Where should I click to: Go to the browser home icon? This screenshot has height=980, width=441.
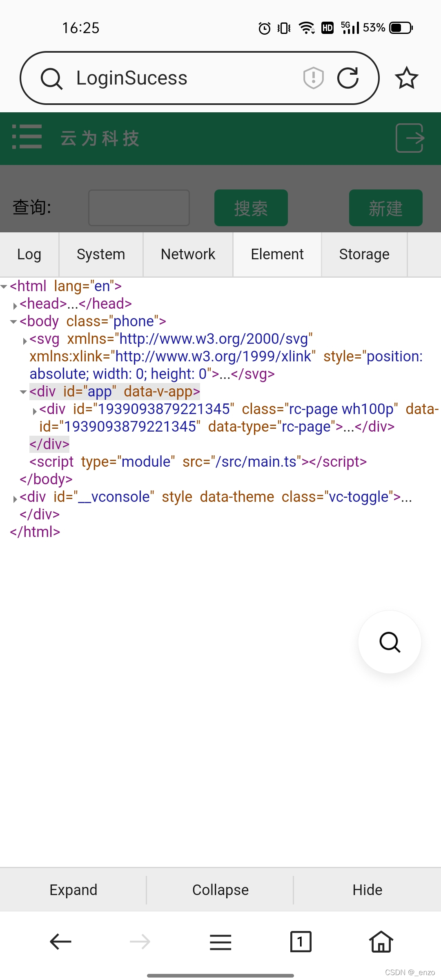[381, 942]
